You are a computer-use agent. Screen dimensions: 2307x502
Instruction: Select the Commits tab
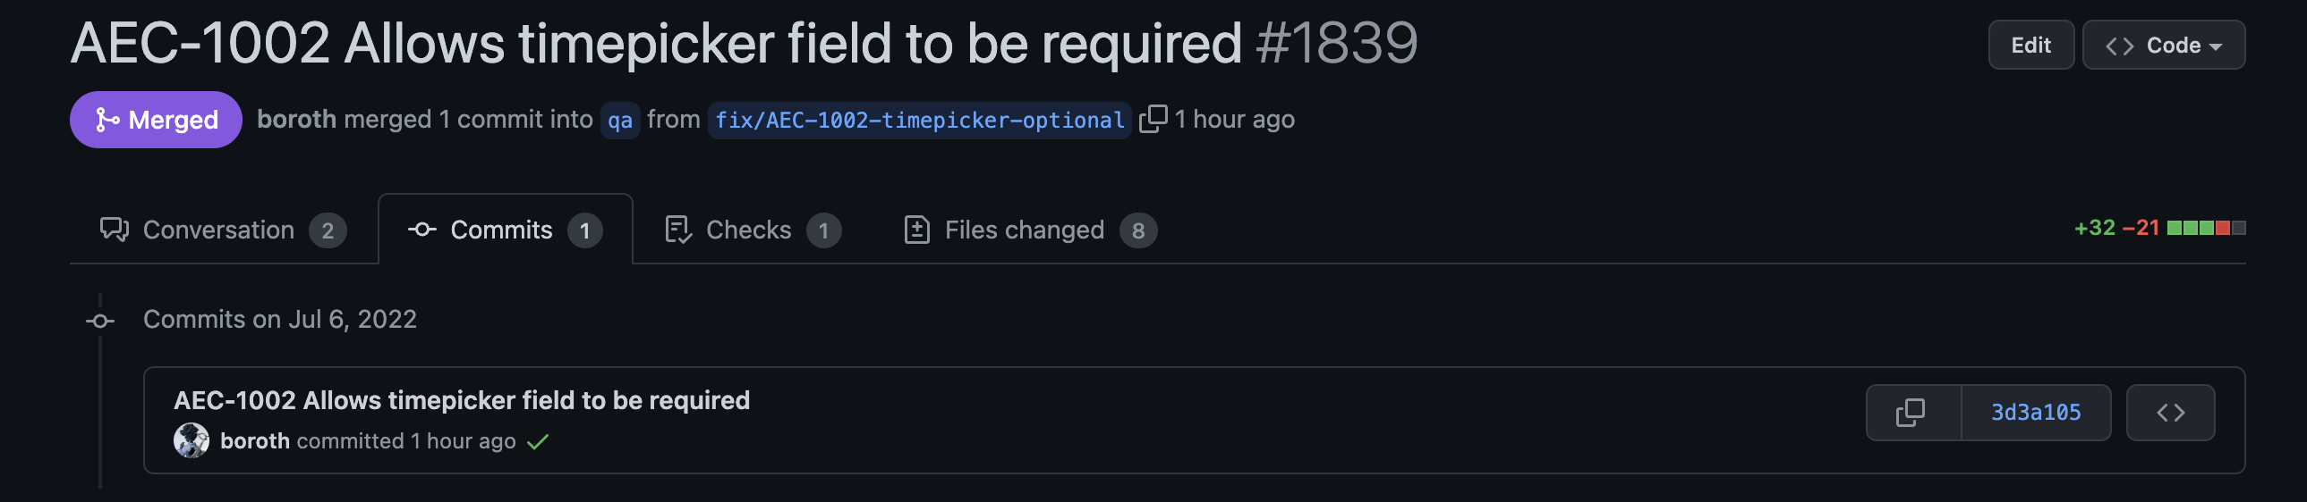click(x=505, y=230)
